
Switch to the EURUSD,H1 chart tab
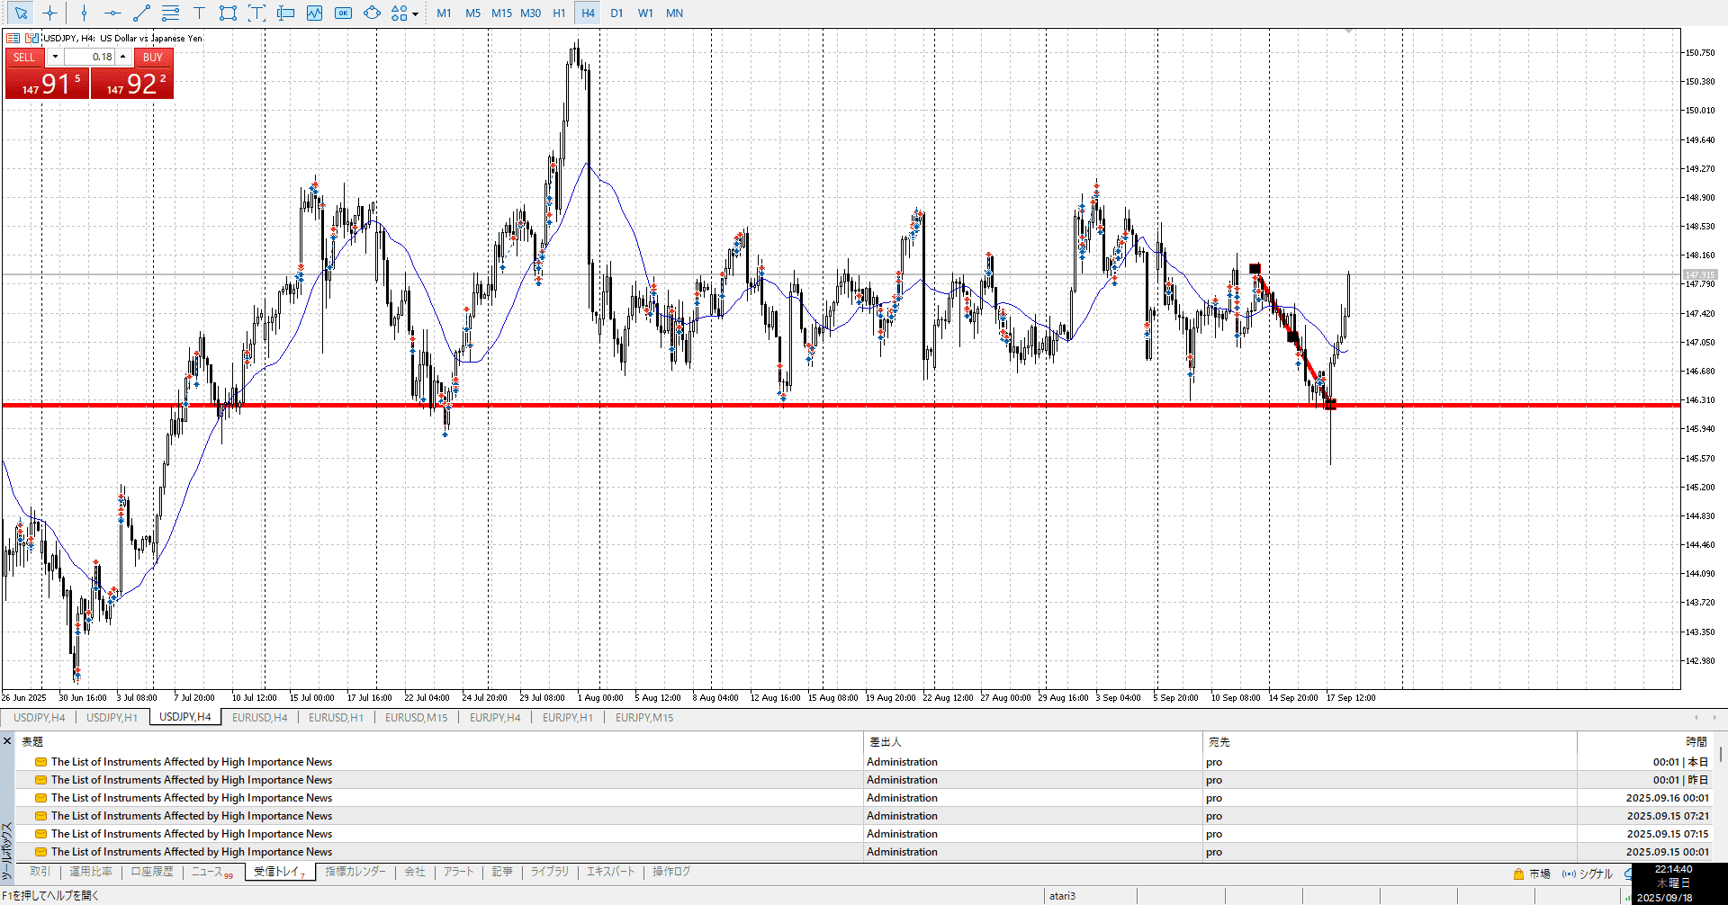point(336,717)
